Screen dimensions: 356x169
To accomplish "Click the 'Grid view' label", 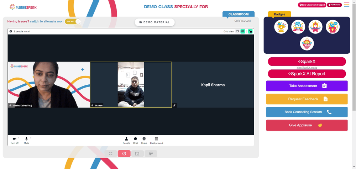I will [x=229, y=32].
